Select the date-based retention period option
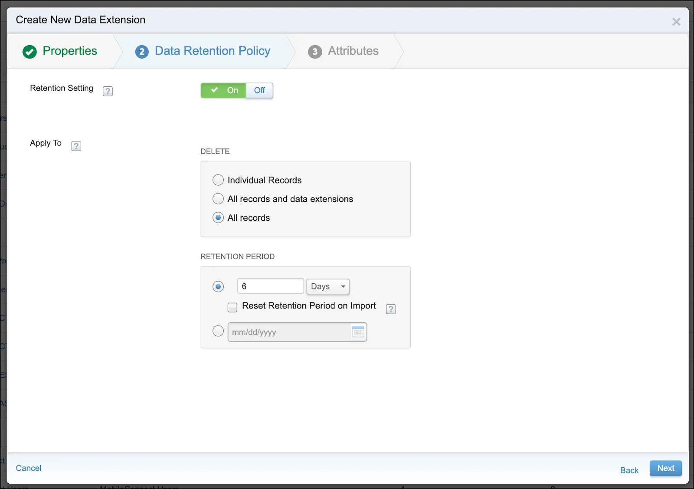The width and height of the screenshot is (694, 489). 218,331
